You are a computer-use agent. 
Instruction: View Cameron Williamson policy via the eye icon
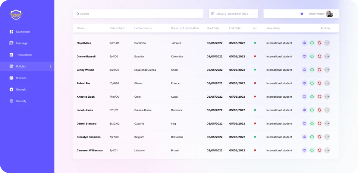tap(304, 150)
